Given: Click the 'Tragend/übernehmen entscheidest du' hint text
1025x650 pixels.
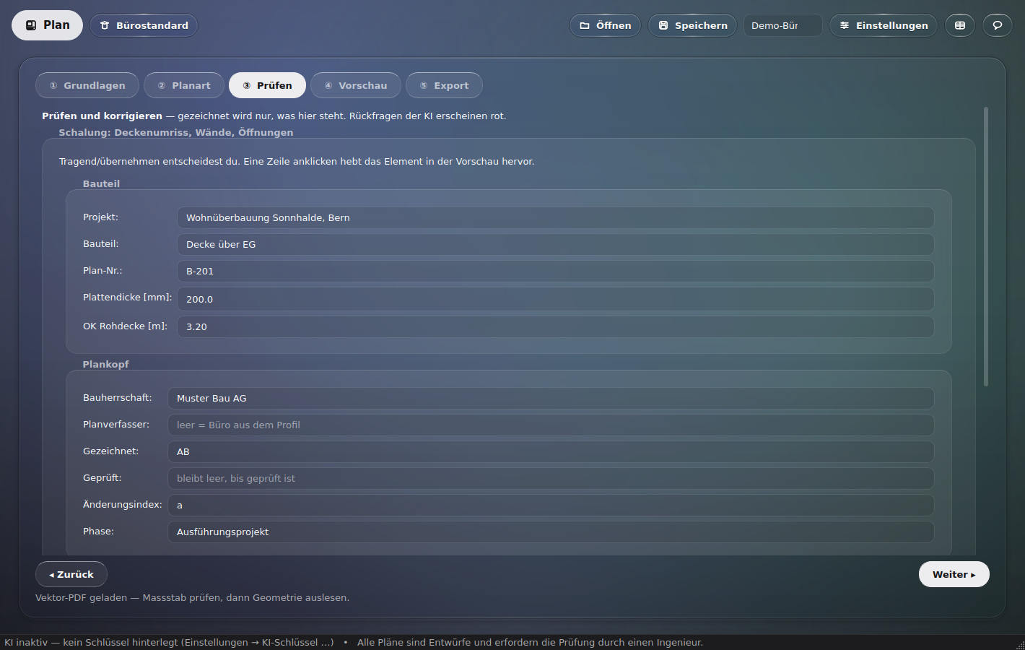Looking at the screenshot, I should 297,161.
